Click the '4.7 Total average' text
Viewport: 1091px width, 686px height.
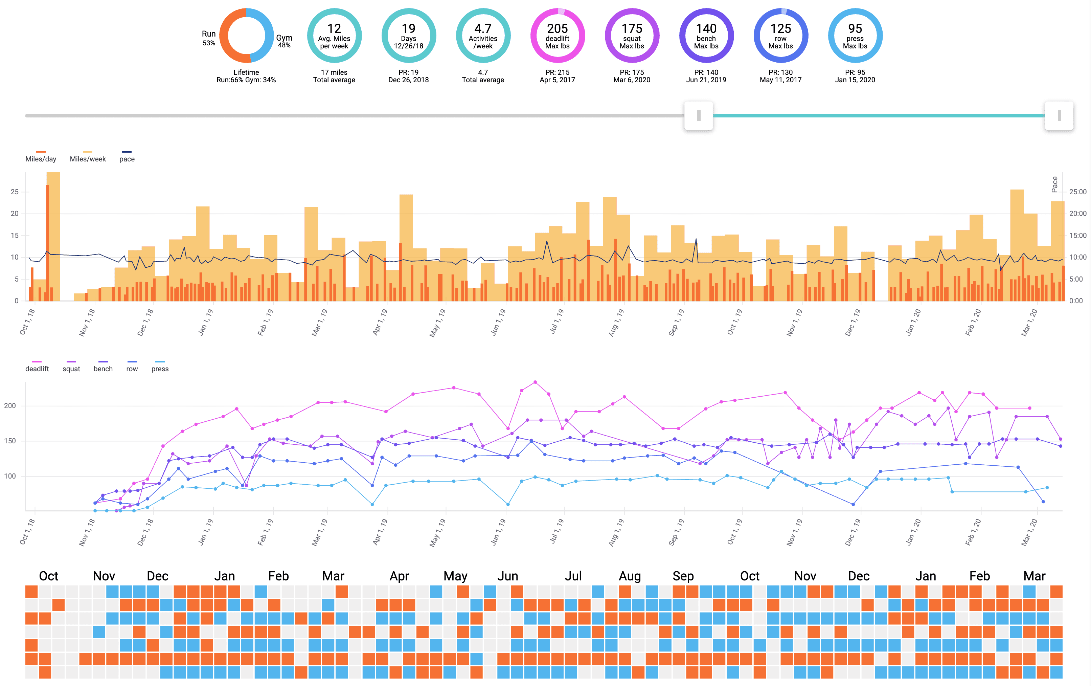(x=483, y=76)
